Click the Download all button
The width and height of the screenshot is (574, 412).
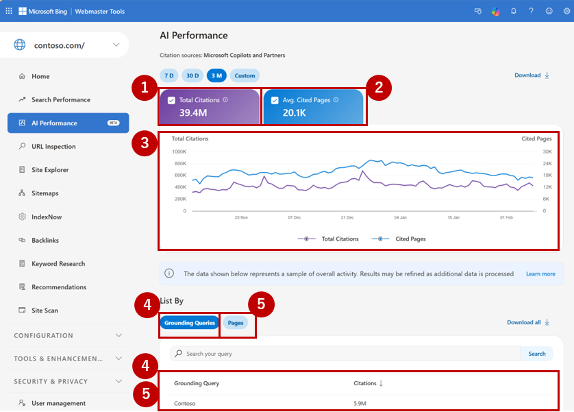coord(528,322)
